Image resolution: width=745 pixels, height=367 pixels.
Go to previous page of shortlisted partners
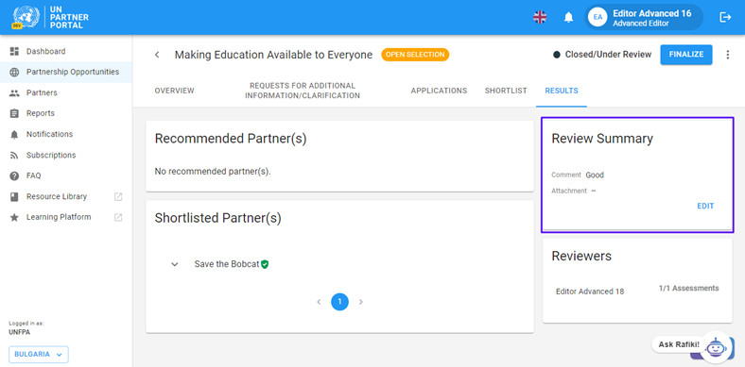(x=319, y=302)
